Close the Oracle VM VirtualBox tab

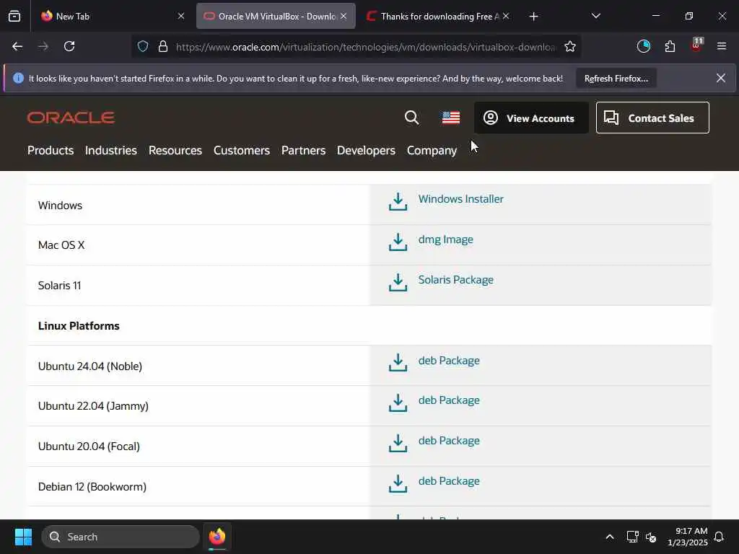(344, 16)
